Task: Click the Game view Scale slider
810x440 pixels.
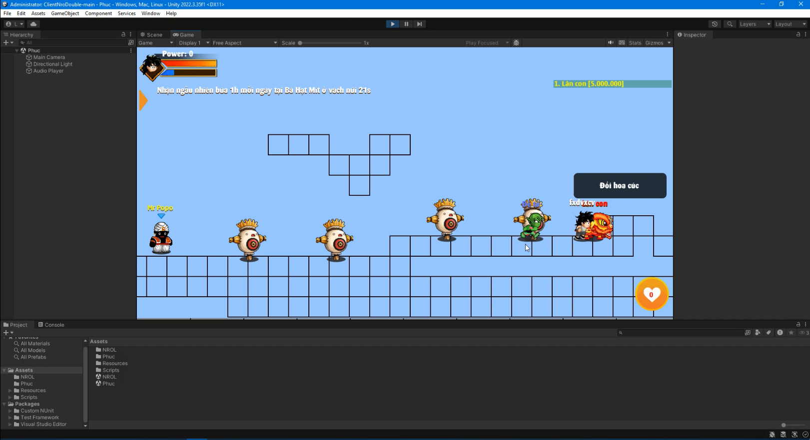Action: point(330,43)
